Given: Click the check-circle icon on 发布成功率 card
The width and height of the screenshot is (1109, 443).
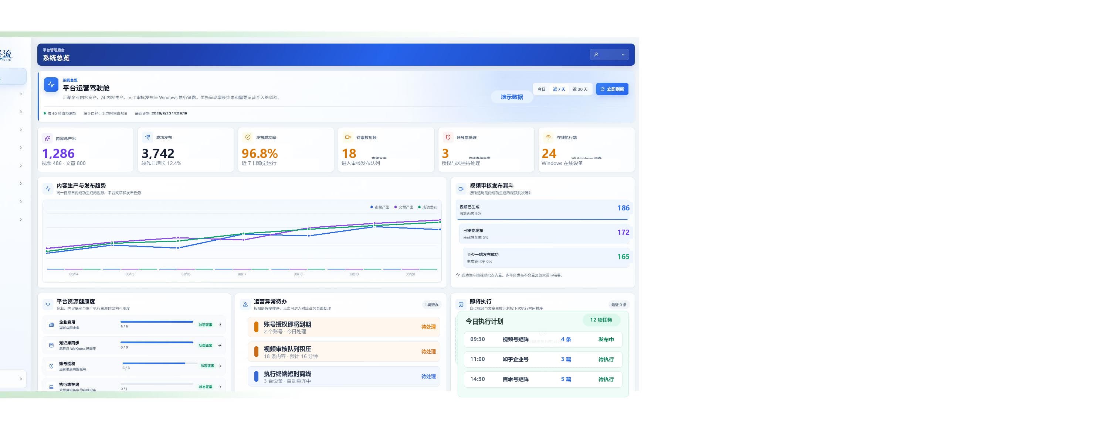Looking at the screenshot, I should [248, 137].
